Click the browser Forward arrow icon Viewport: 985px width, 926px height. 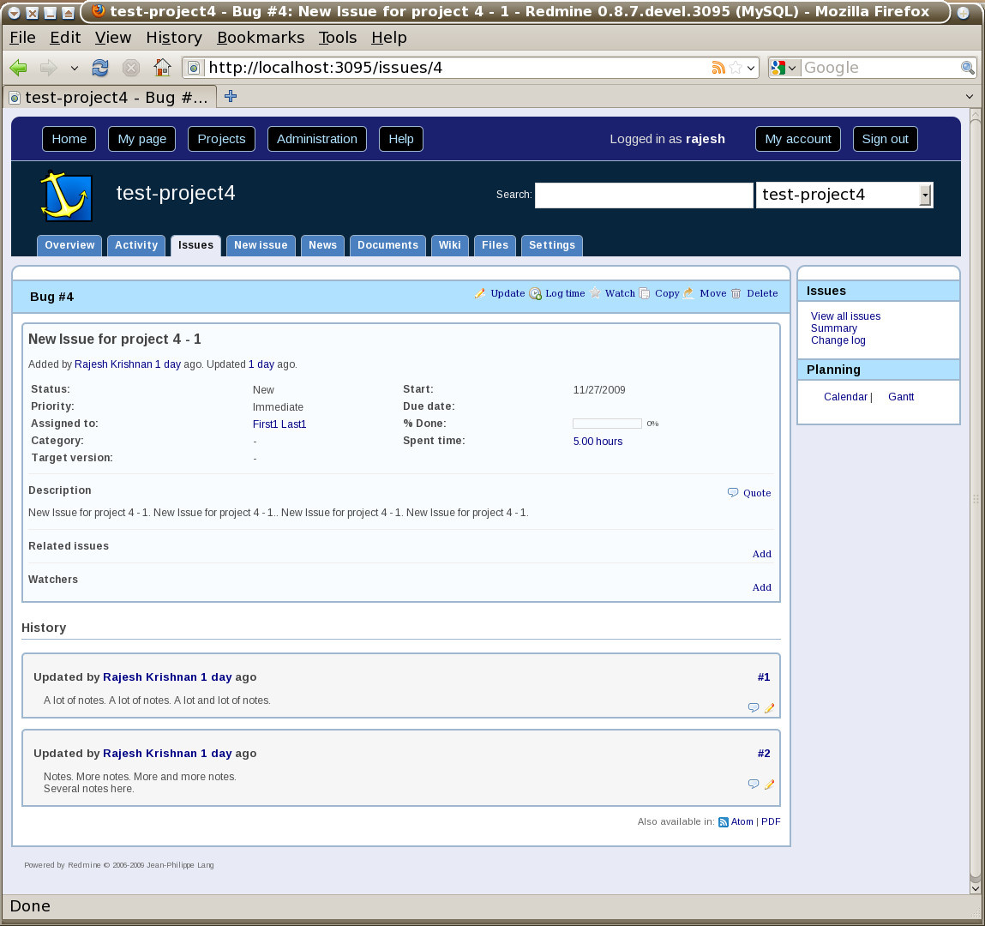click(48, 67)
